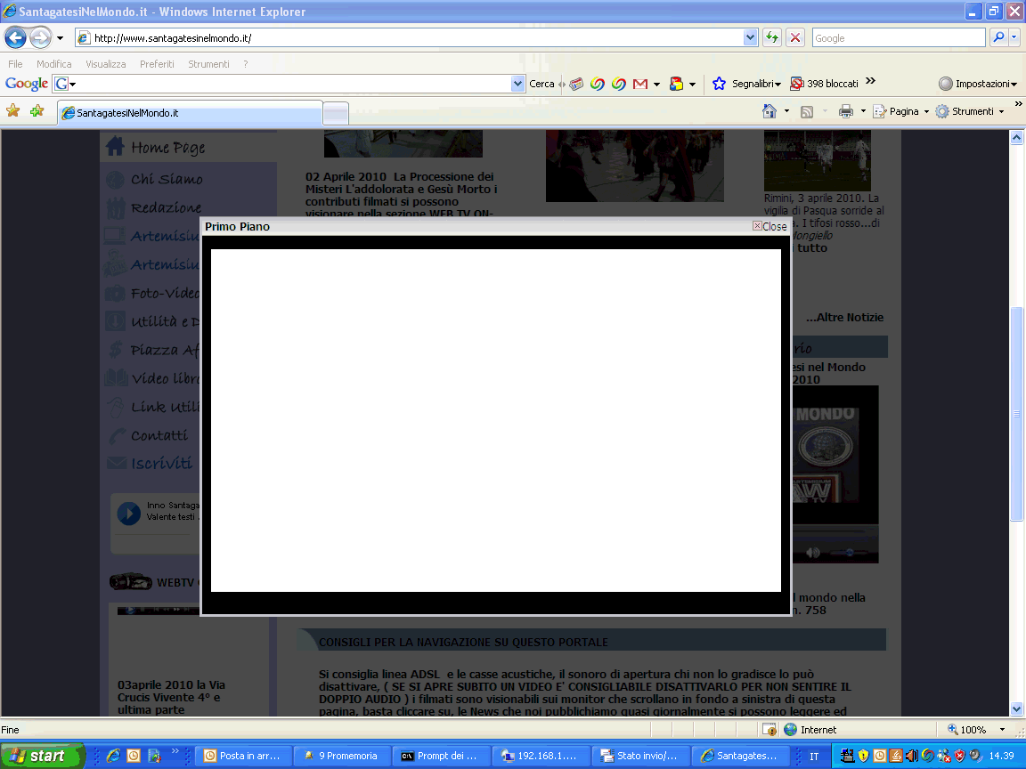Close the Primo Piano popup

click(x=769, y=226)
